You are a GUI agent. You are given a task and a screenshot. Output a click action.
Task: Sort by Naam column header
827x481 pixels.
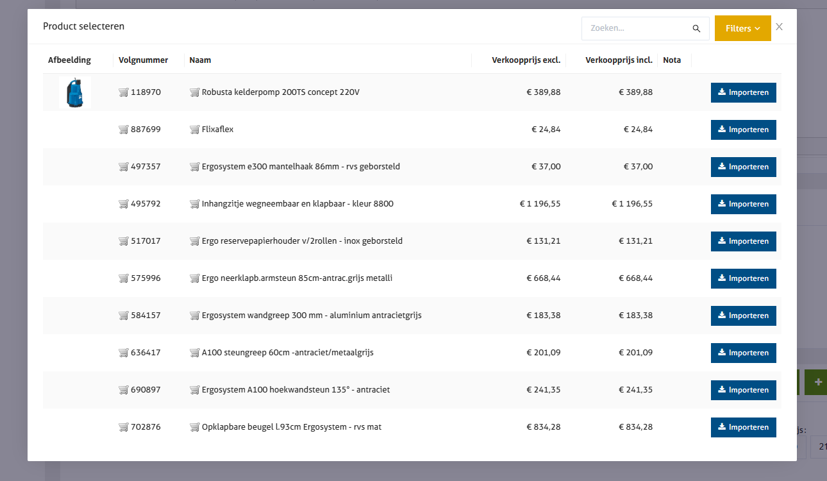200,60
